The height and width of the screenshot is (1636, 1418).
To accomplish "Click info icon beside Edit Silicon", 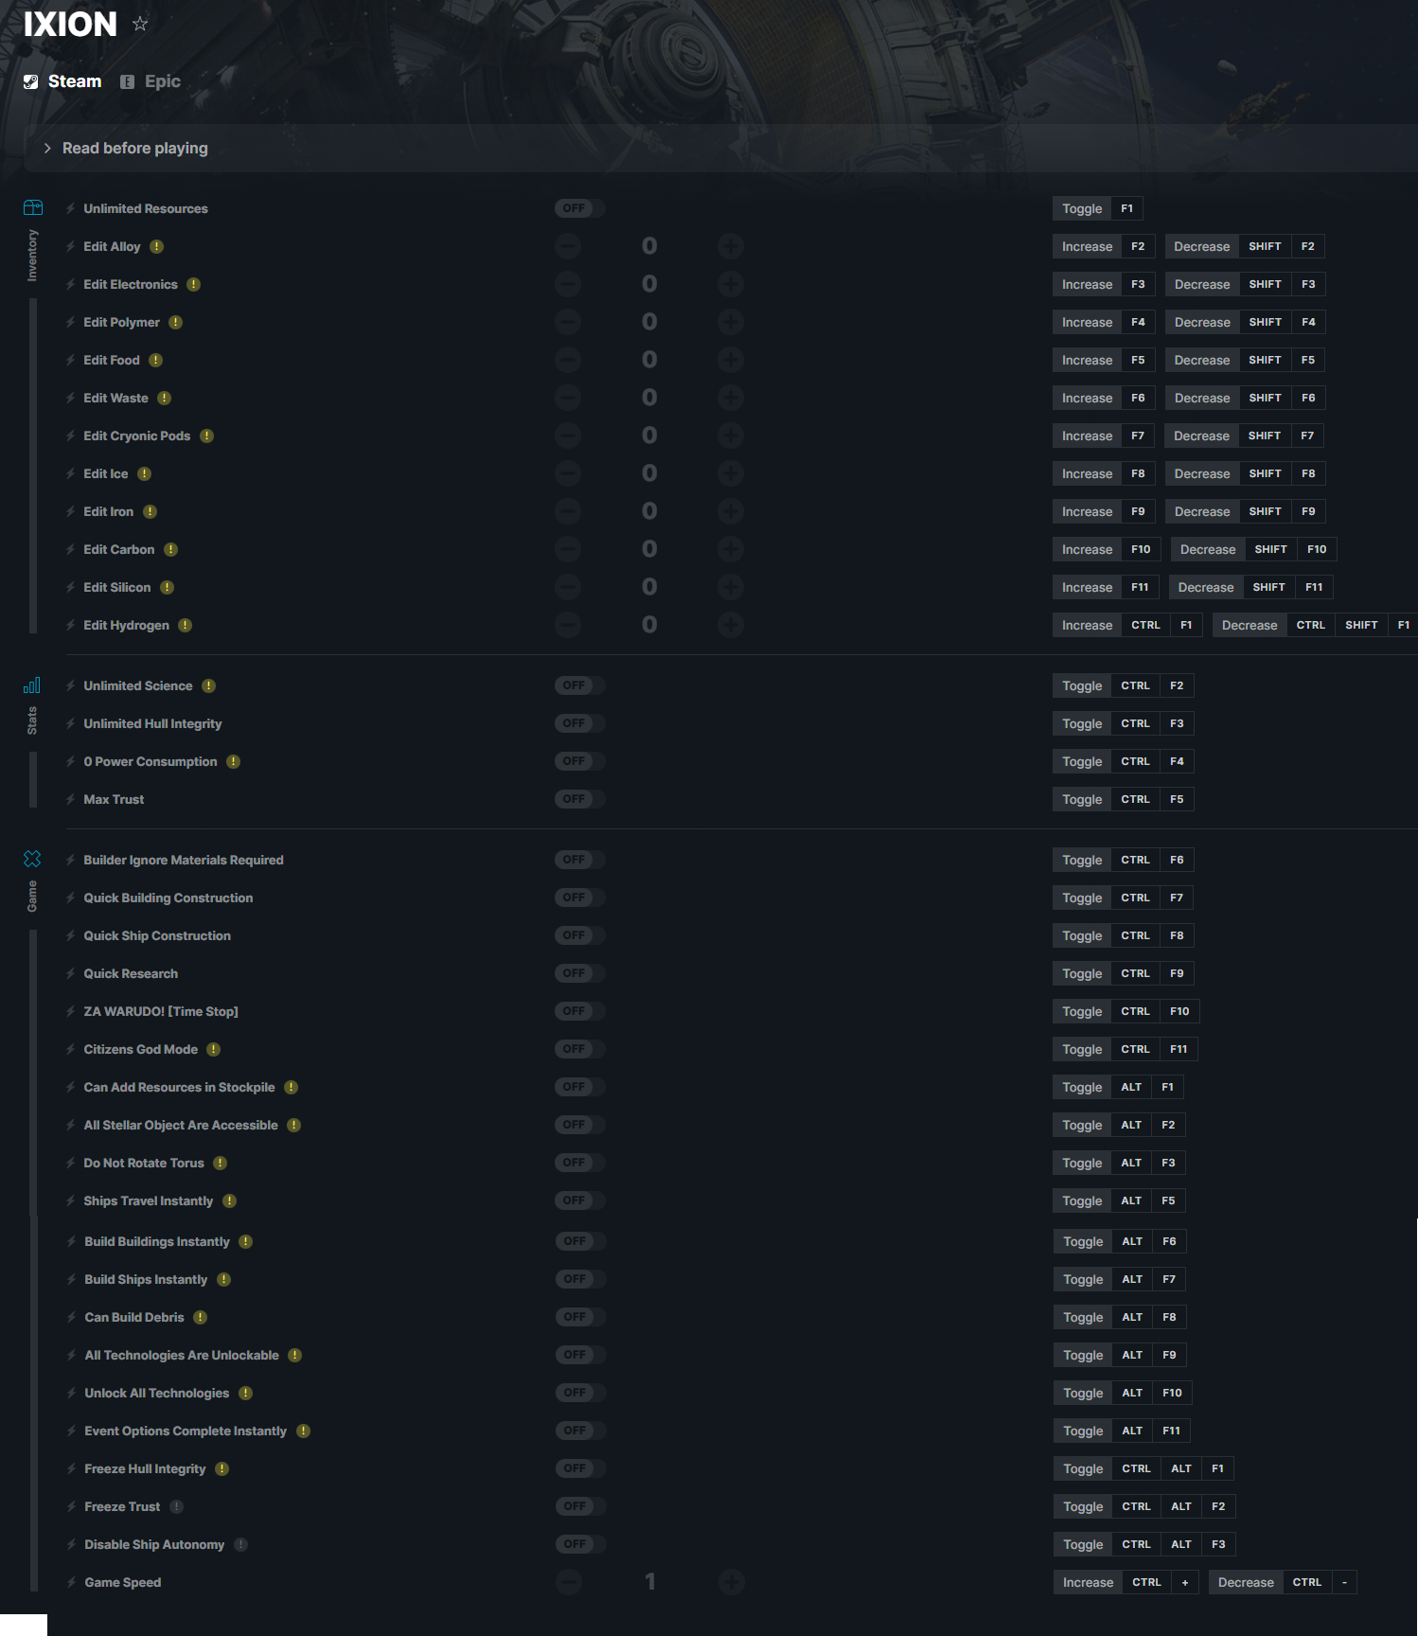I will click(x=168, y=587).
